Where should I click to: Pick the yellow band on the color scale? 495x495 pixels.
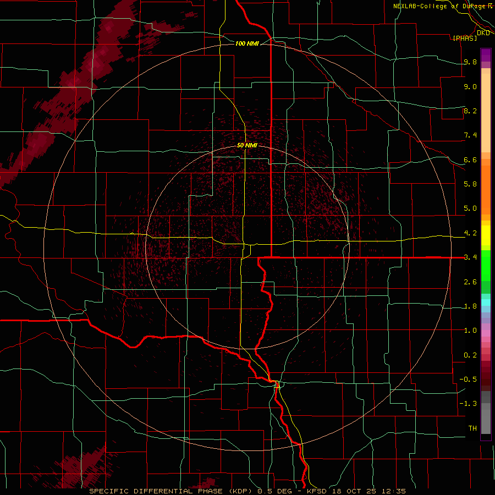tap(486, 235)
